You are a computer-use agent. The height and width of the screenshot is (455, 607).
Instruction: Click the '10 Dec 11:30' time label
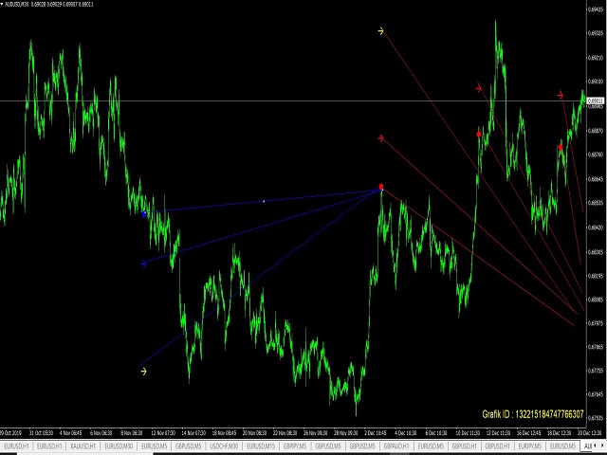468,432
